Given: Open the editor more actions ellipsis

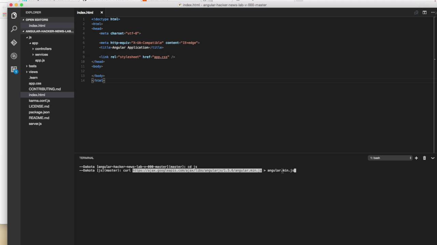Looking at the screenshot, I should click(433, 13).
